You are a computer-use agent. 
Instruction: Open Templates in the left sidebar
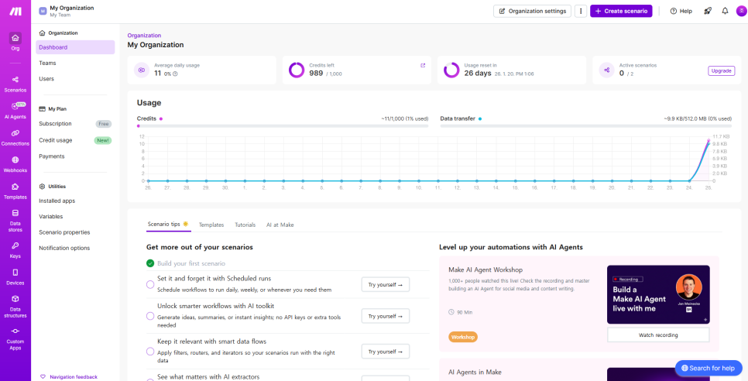(x=15, y=190)
